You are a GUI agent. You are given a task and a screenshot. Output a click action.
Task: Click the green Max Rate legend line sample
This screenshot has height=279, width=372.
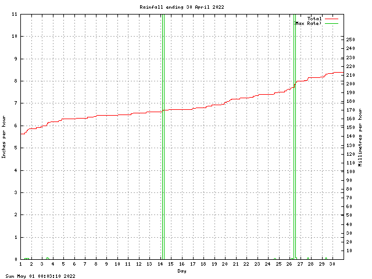331,23
